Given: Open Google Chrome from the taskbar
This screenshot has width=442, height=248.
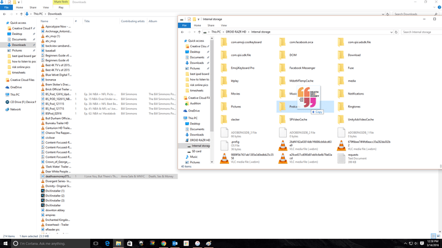Looking at the screenshot, I should [x=163, y=244].
